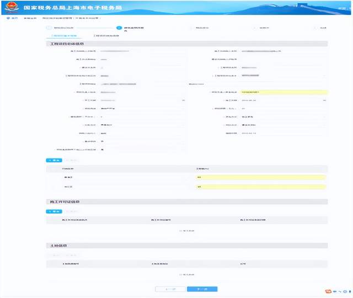
Task: Click the 下一步 button
Action: point(202,289)
